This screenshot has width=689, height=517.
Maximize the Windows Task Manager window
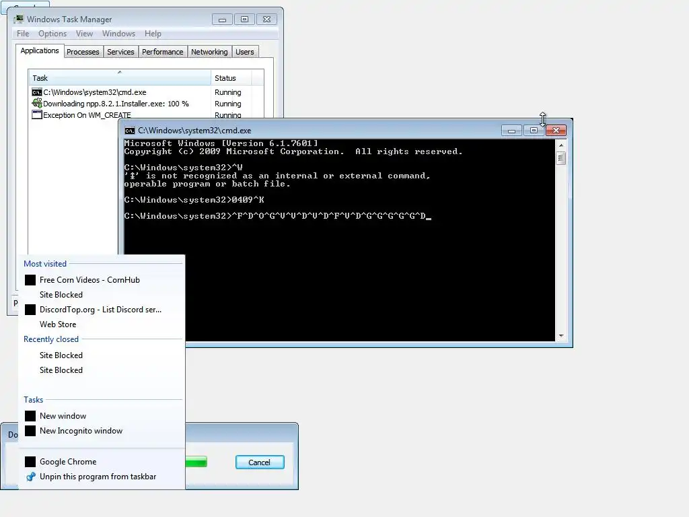pos(244,20)
